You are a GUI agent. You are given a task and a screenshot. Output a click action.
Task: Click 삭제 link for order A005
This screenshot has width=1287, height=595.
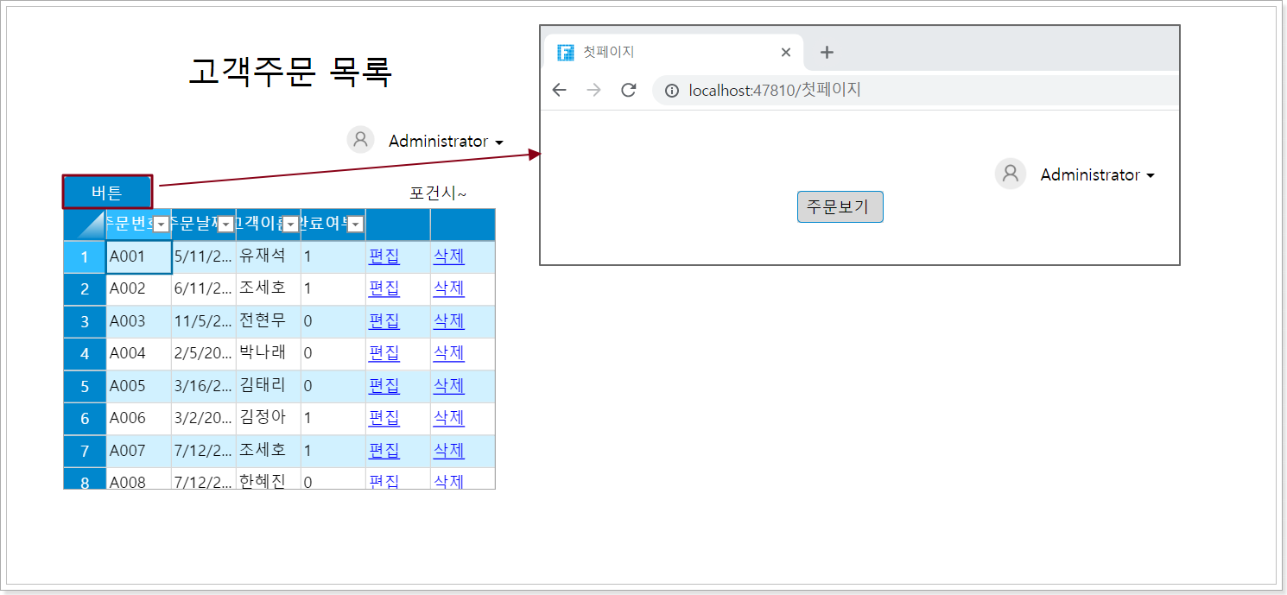pyautogui.click(x=449, y=386)
